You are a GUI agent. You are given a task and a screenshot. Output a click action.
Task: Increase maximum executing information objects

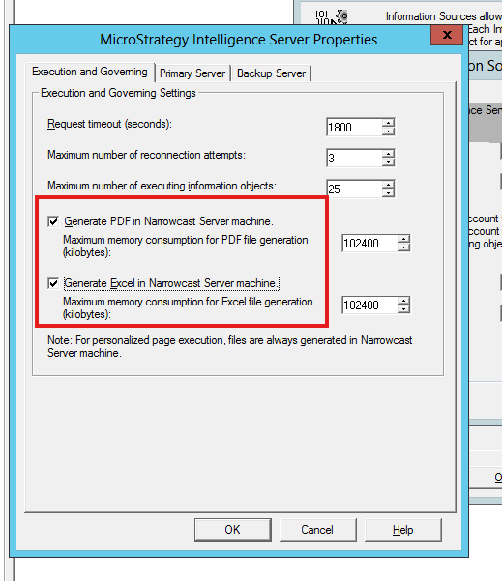pos(388,185)
